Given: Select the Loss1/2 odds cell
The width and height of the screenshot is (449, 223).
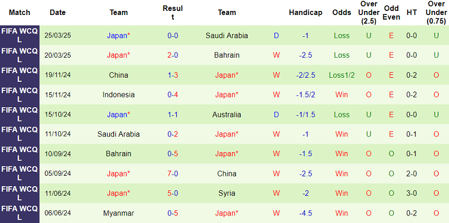Looking at the screenshot, I should (341, 75).
